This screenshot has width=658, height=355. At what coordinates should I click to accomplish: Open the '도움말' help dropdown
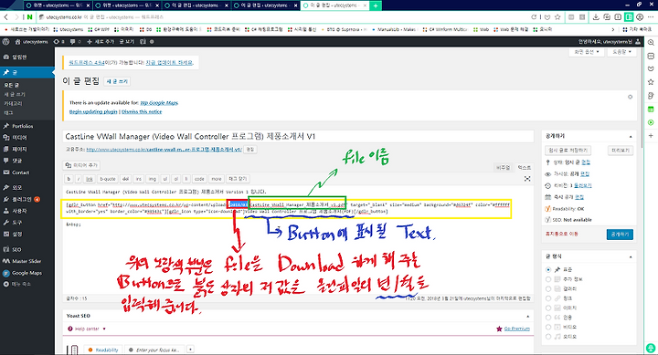[621, 52]
